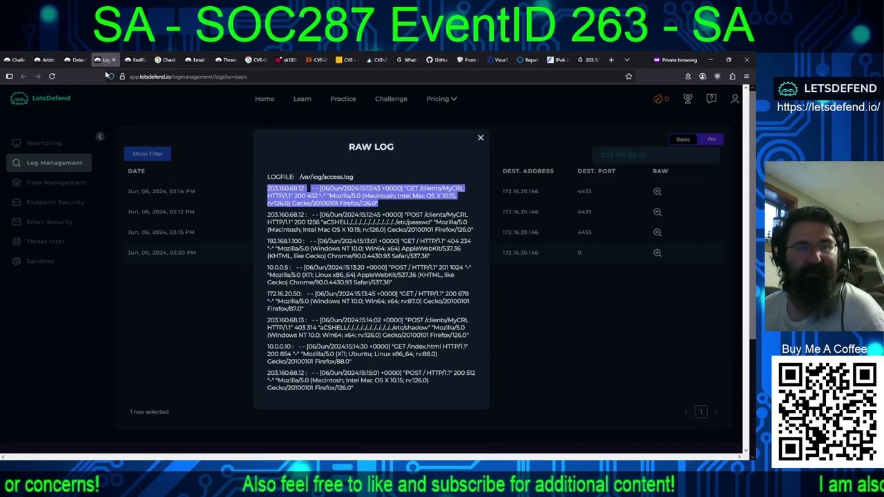Click the DEST. PORT column header

[597, 171]
